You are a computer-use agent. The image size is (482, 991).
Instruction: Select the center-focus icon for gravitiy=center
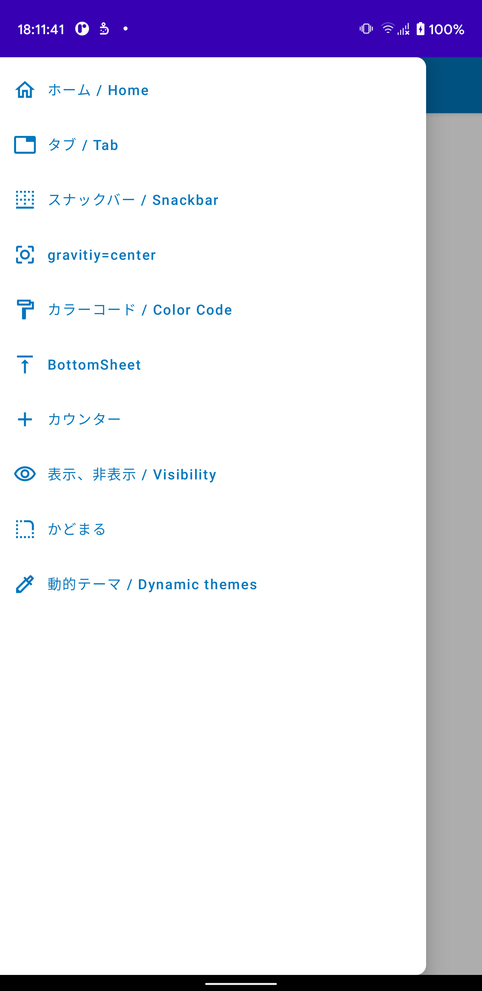click(x=25, y=255)
